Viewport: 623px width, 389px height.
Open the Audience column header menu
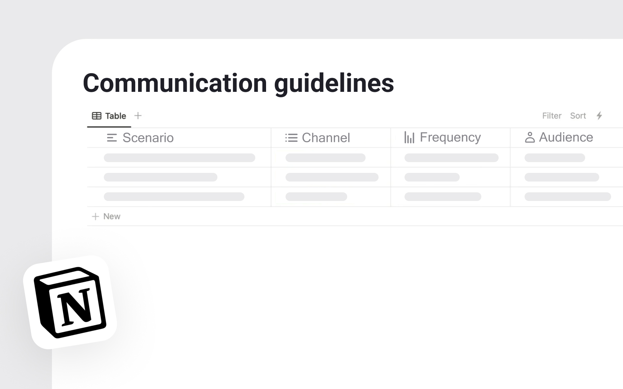(x=565, y=137)
